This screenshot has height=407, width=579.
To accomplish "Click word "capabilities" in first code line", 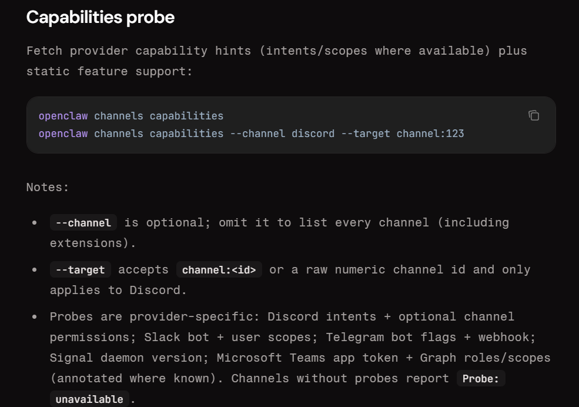I will click(186, 116).
